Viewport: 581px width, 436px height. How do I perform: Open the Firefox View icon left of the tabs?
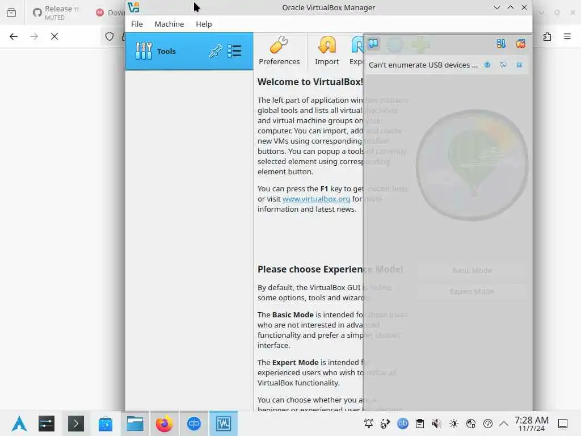(11, 12)
